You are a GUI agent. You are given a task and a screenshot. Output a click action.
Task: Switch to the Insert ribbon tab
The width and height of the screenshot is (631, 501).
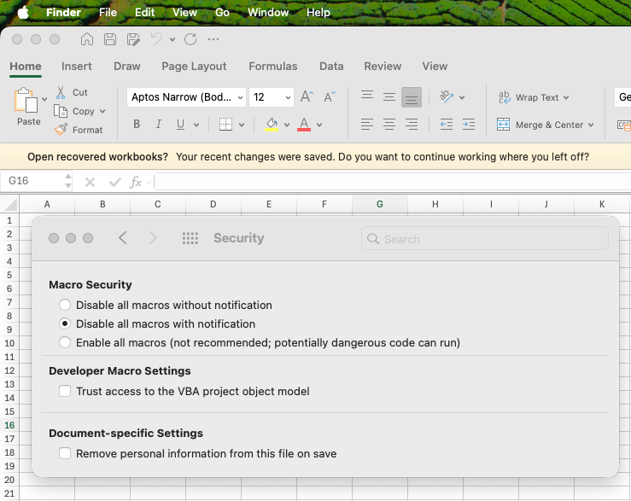coord(77,67)
